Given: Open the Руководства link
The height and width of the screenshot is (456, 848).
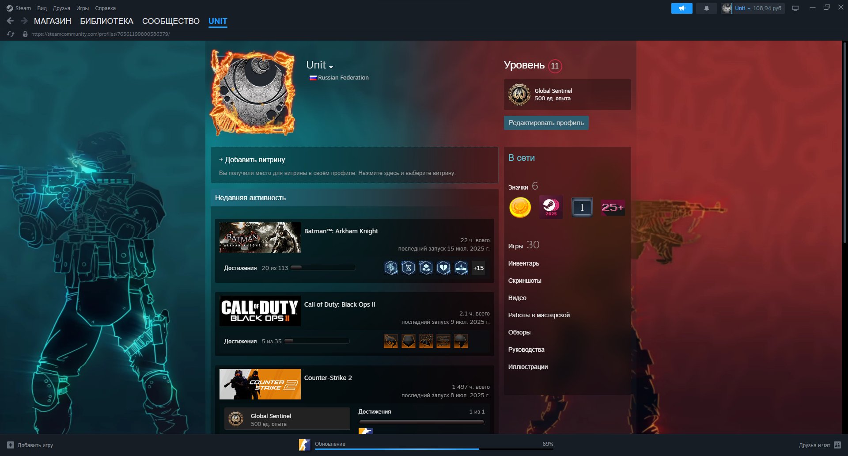Looking at the screenshot, I should (x=526, y=350).
